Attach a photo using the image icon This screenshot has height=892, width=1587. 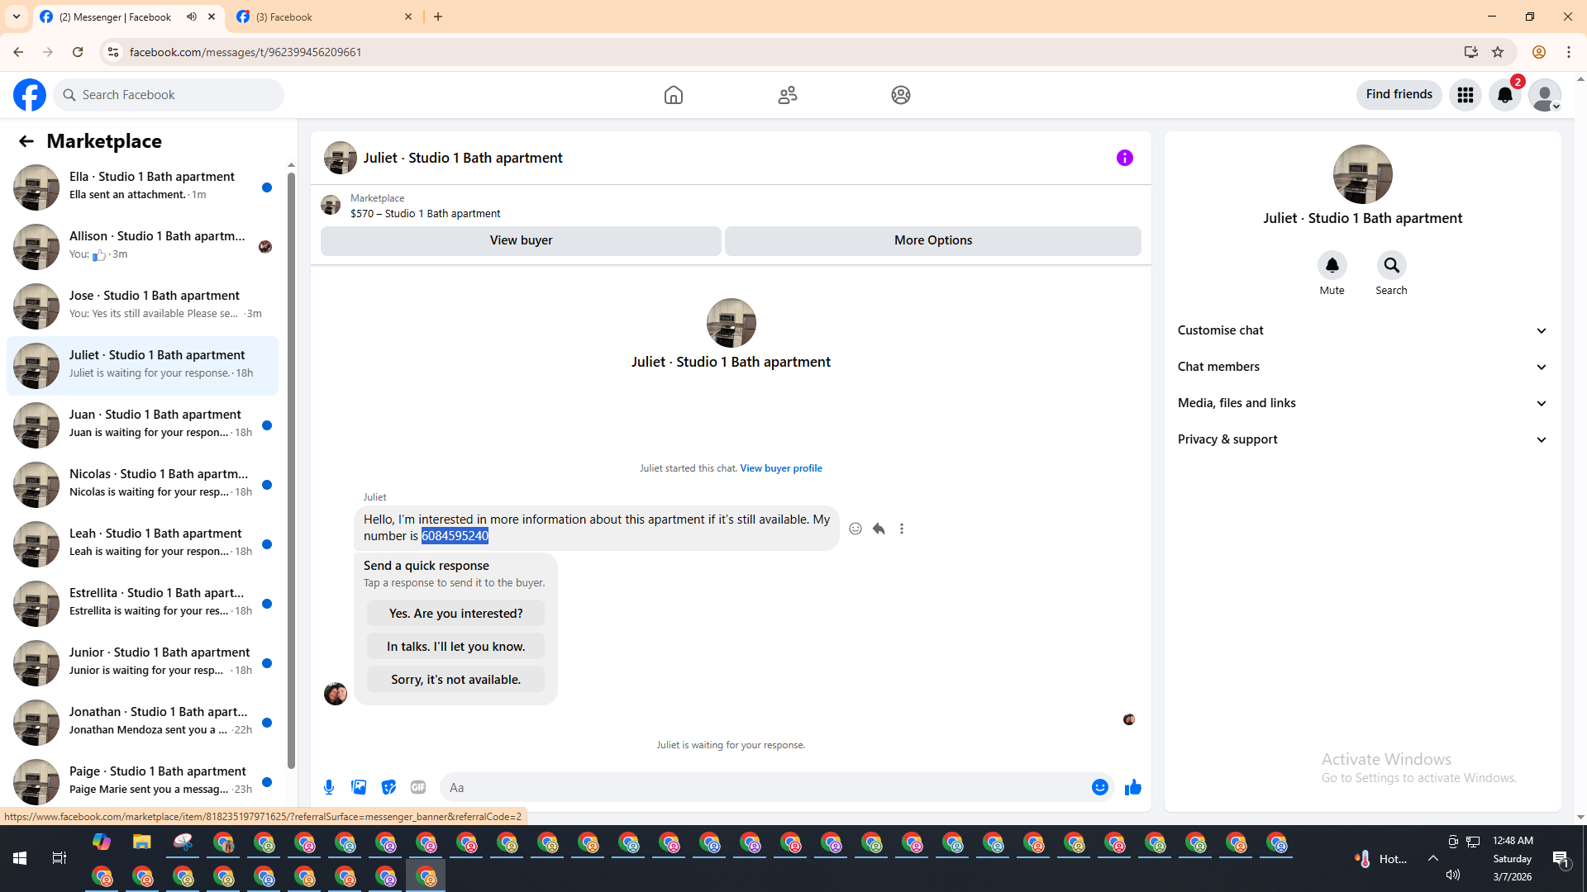(x=359, y=787)
